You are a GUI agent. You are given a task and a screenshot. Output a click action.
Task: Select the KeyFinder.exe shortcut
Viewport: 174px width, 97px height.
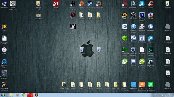click(125, 50)
